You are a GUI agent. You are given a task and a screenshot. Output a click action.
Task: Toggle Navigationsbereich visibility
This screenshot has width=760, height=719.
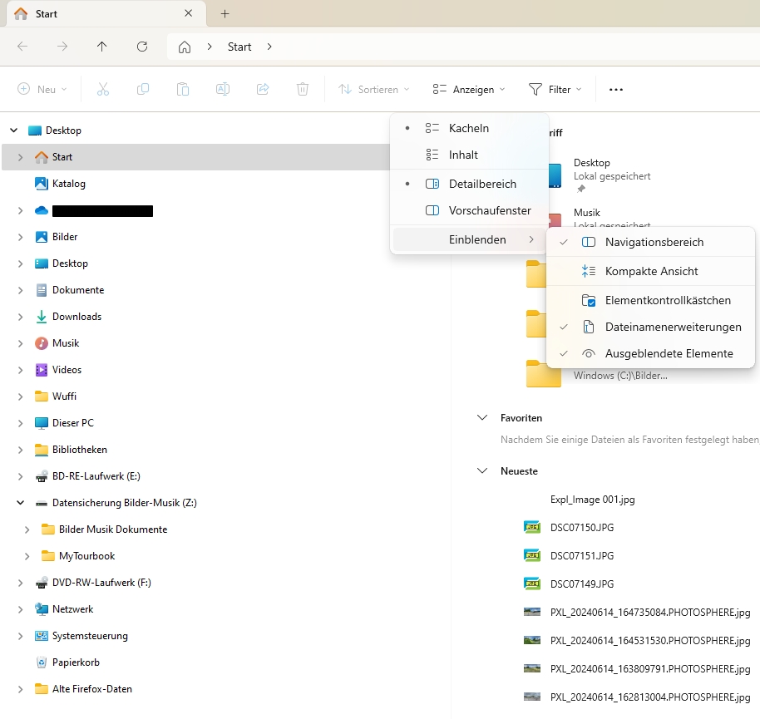click(650, 242)
